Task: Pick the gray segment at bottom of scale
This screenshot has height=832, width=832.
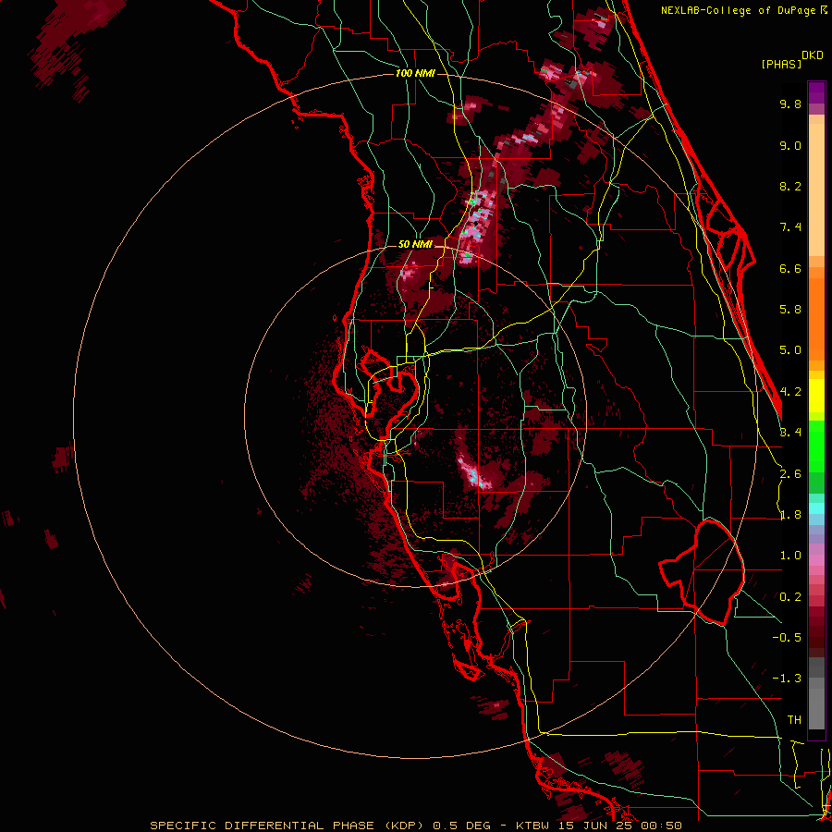Action: pos(816,705)
